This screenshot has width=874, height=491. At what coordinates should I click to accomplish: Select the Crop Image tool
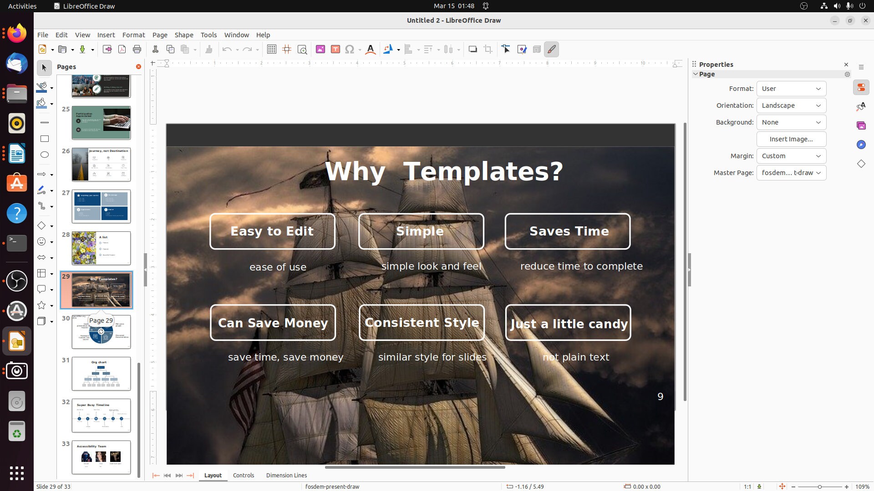[488, 49]
